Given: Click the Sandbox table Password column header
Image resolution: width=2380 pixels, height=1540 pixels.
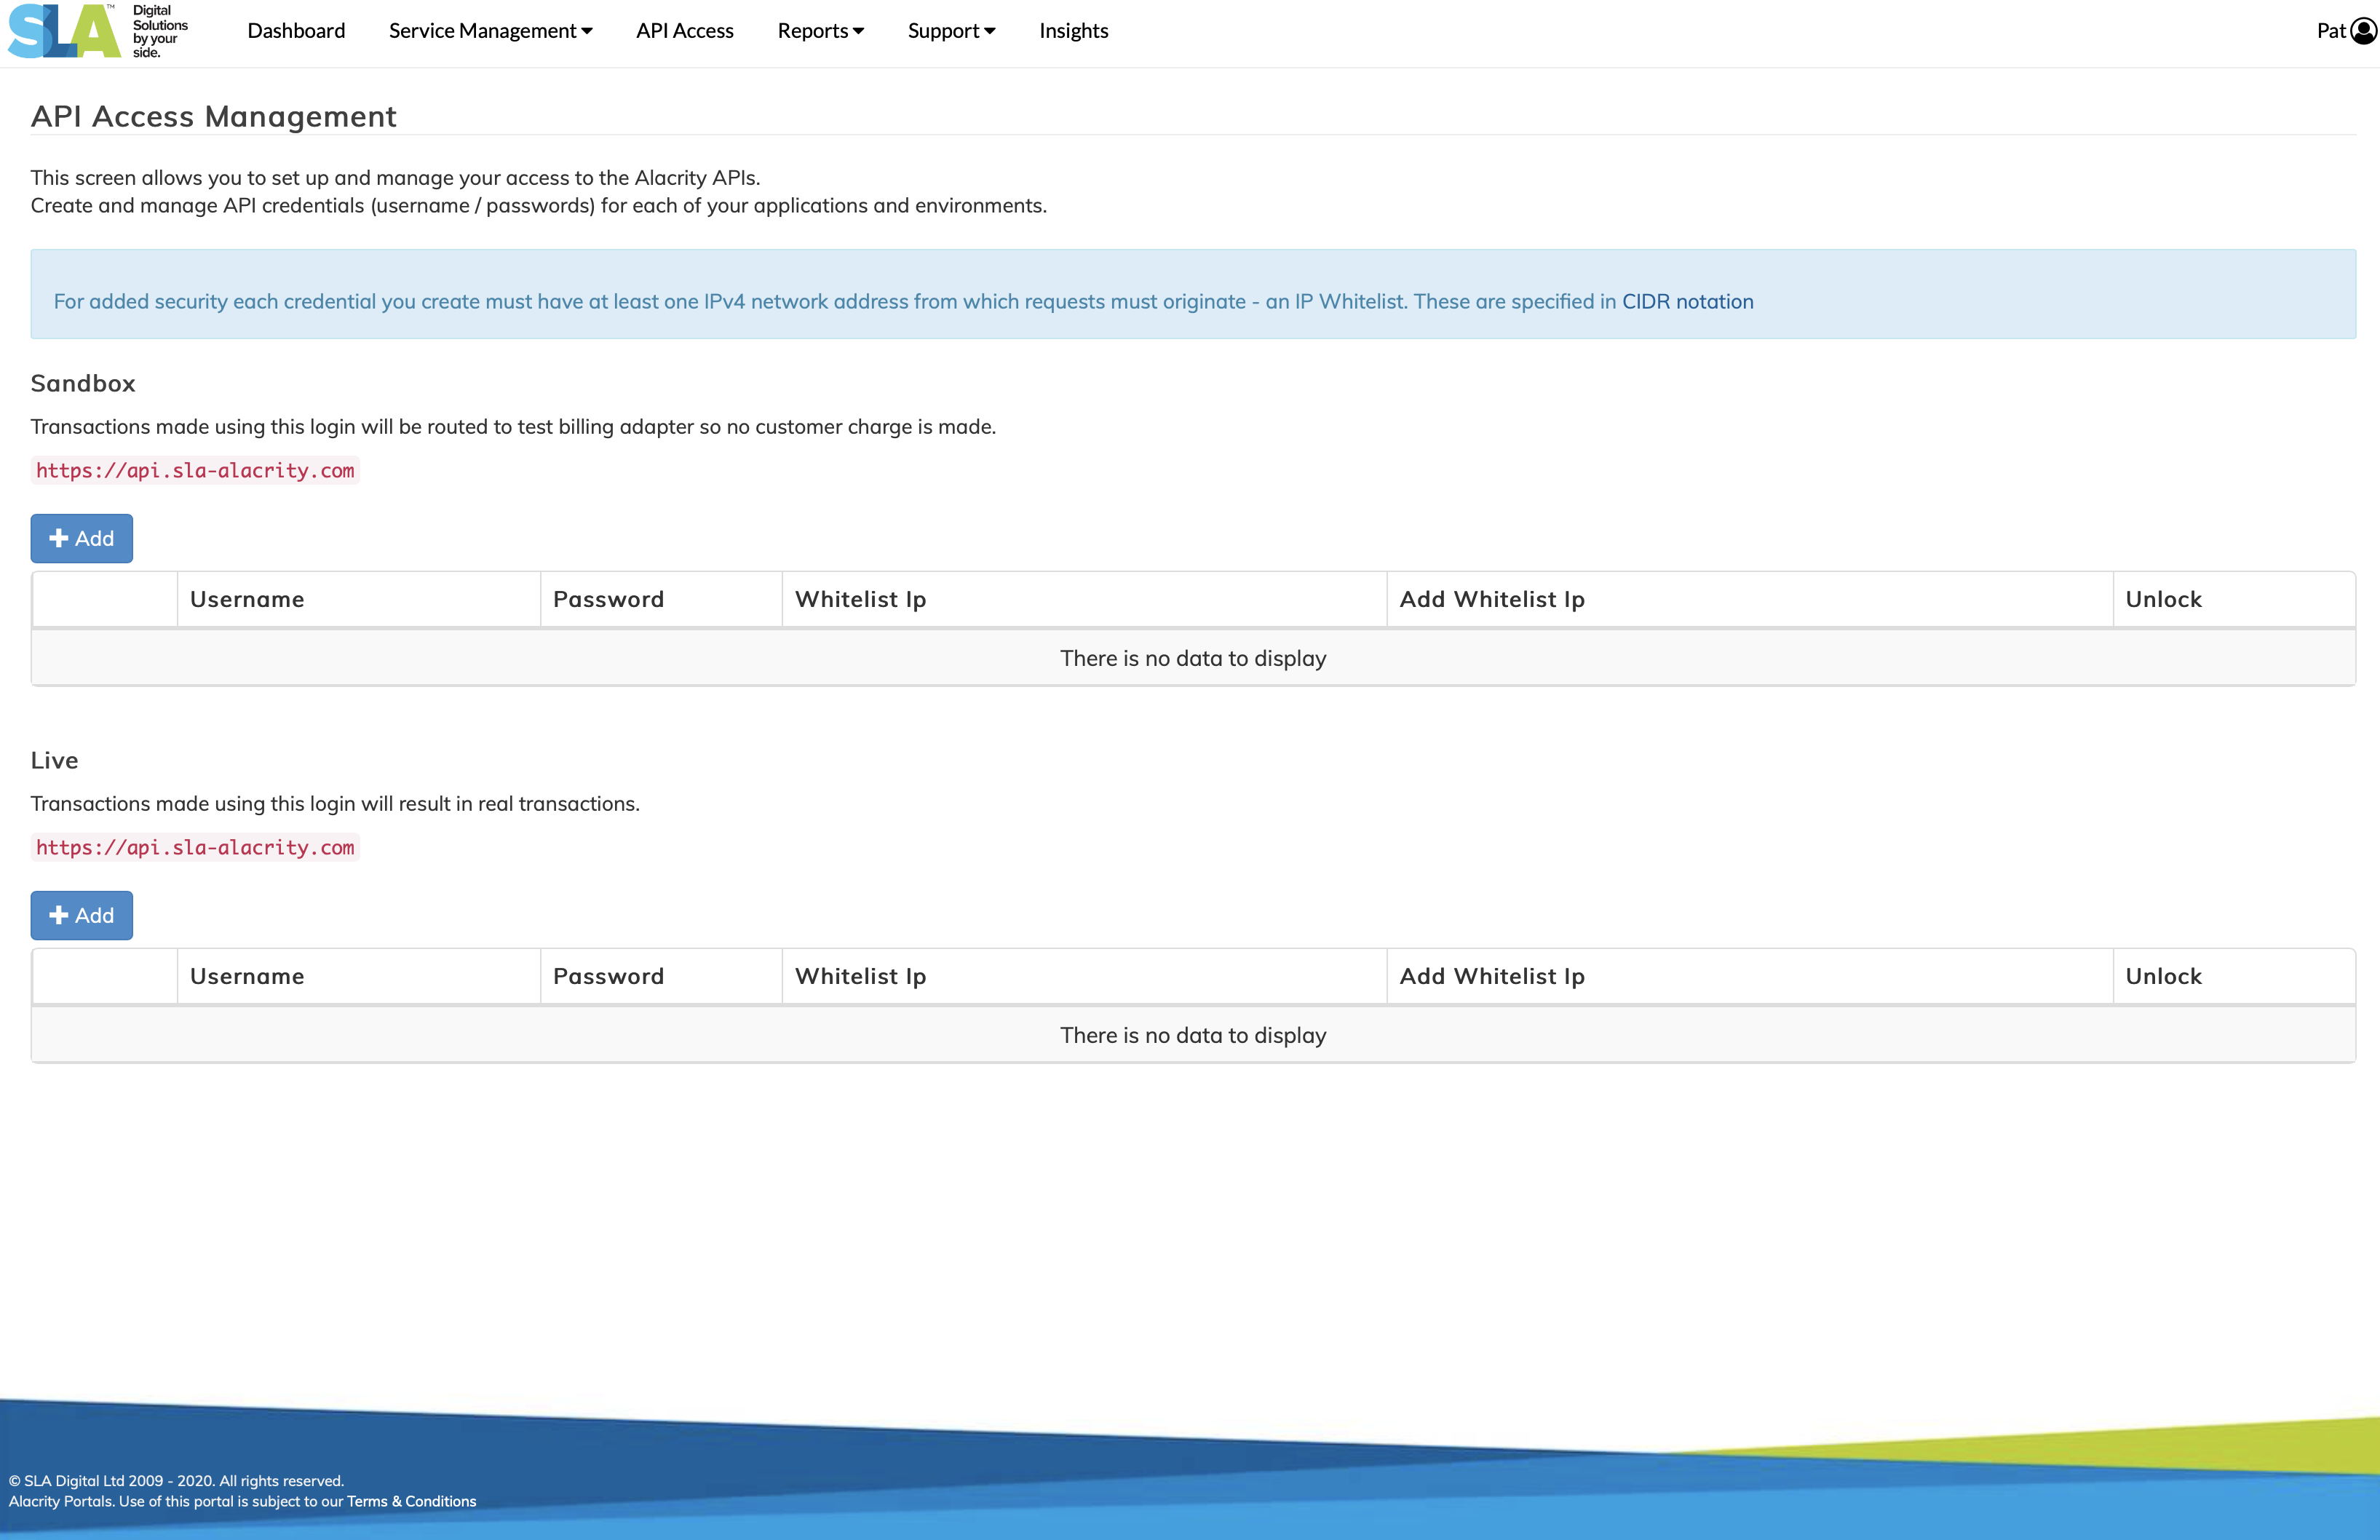Looking at the screenshot, I should tap(608, 599).
